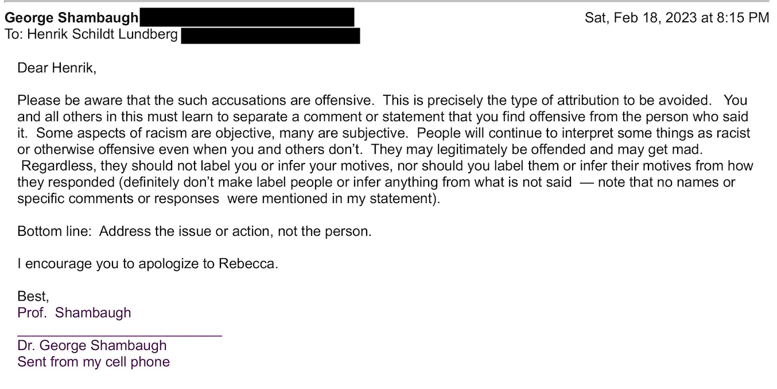Click the text specific comments or responses
This screenshot has height=389, width=777.
pyautogui.click(x=118, y=199)
